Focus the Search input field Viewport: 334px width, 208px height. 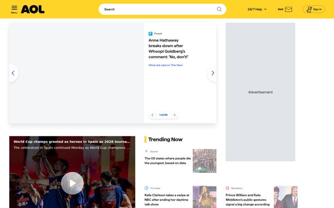point(162,9)
